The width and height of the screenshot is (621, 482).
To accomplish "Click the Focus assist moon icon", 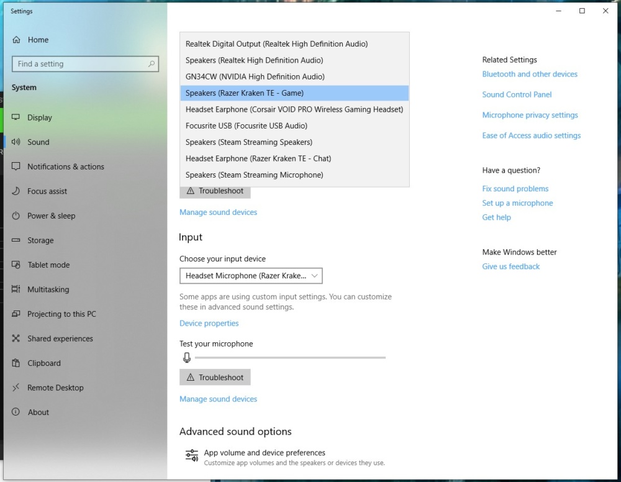I will click(16, 191).
